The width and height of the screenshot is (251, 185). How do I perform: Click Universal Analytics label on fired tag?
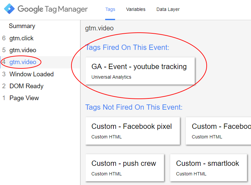tap(111, 77)
